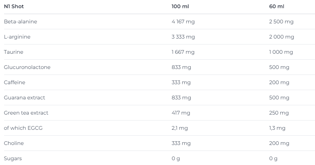Select the Choline ingredient label
315x165 pixels.
click(x=14, y=143)
